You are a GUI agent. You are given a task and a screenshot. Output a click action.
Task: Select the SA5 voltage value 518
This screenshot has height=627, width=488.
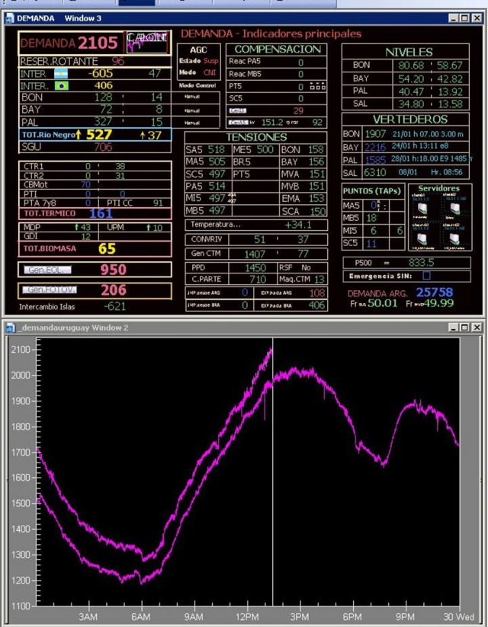coord(216,150)
